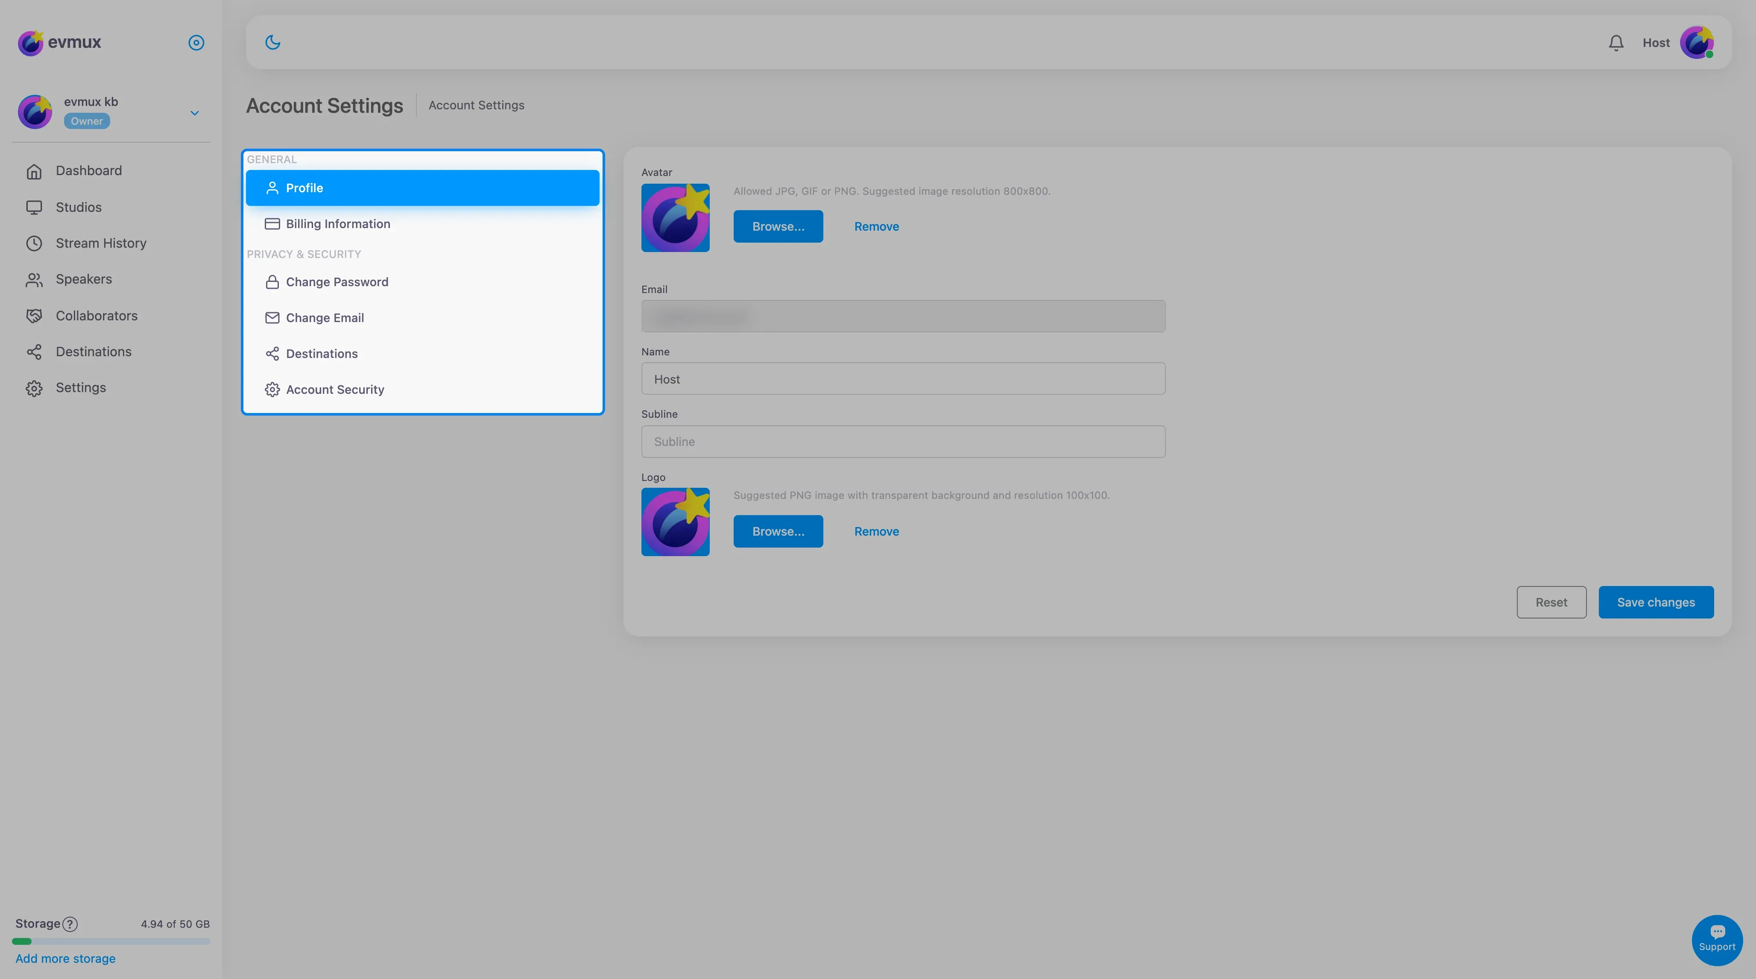The image size is (1756, 979).
Task: Expand the evmux kb workspace switcher
Action: (x=194, y=112)
